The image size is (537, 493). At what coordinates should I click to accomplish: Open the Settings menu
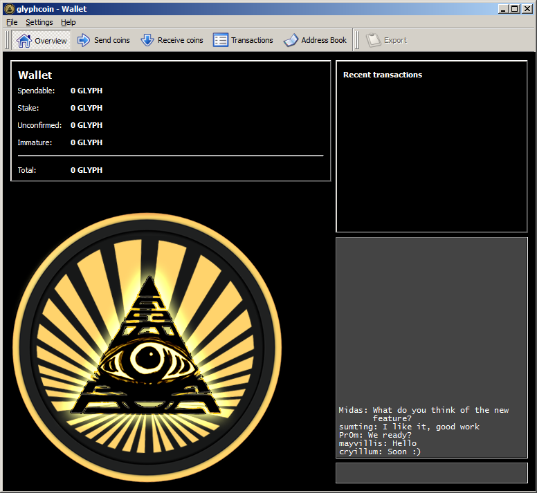click(x=39, y=22)
